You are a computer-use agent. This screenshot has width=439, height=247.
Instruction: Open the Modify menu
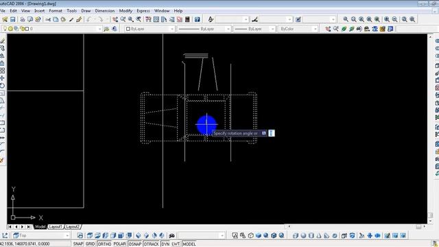point(126,11)
